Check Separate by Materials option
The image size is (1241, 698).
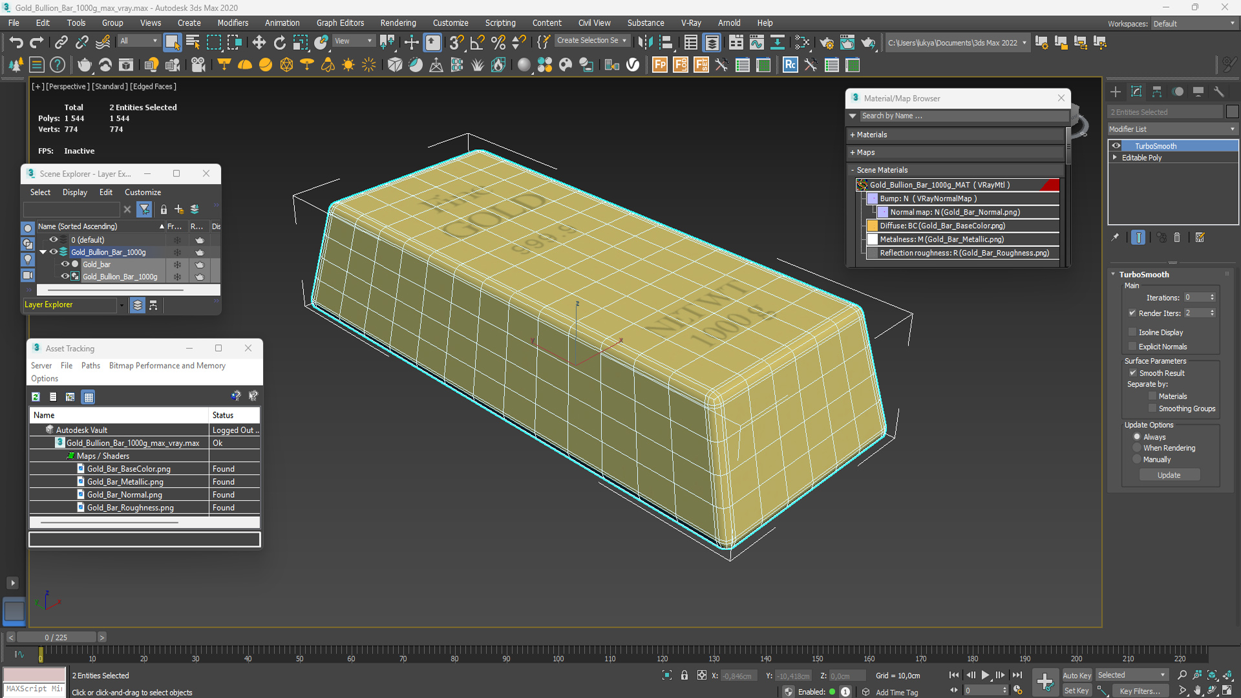click(x=1152, y=396)
